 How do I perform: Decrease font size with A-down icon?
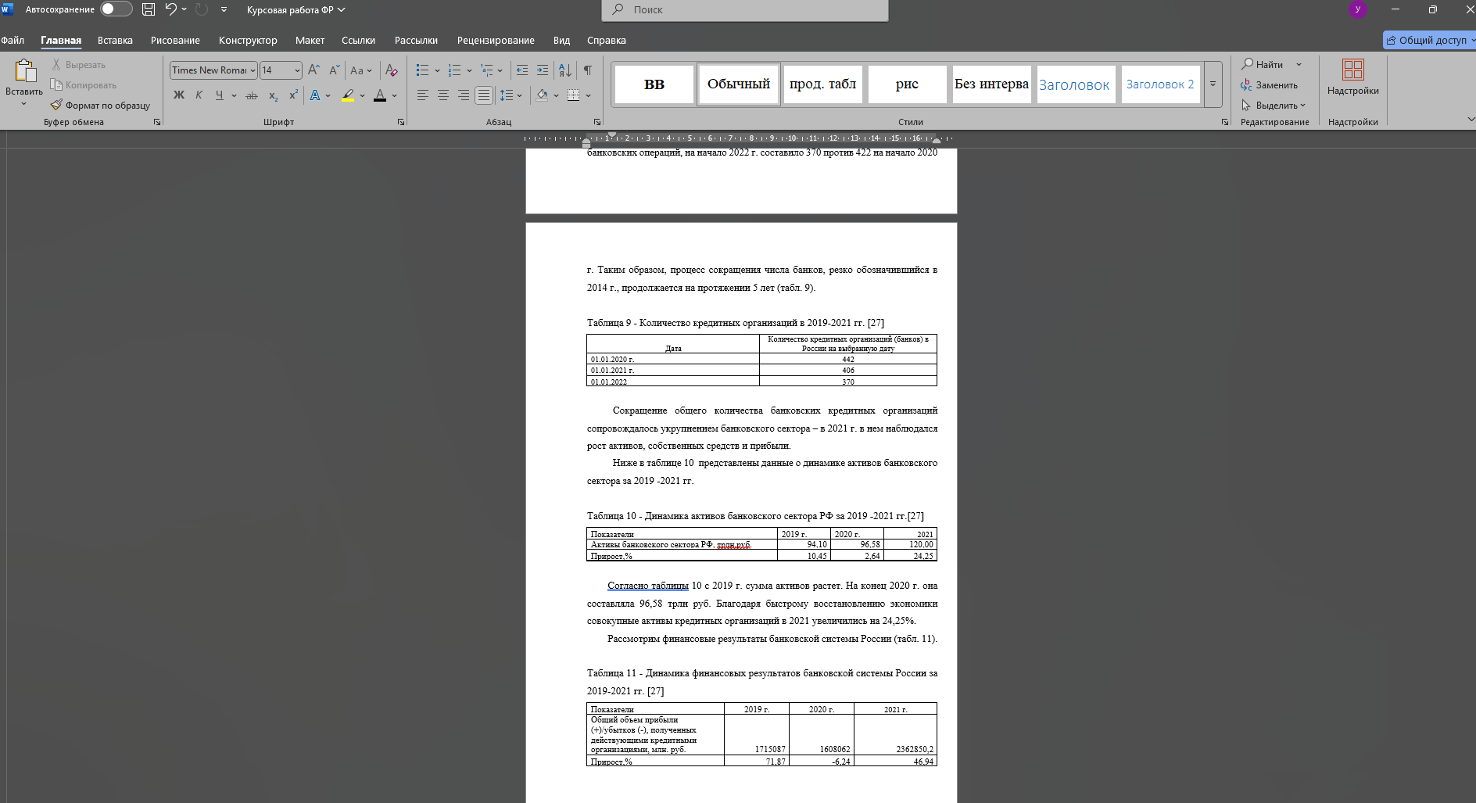[x=334, y=70]
